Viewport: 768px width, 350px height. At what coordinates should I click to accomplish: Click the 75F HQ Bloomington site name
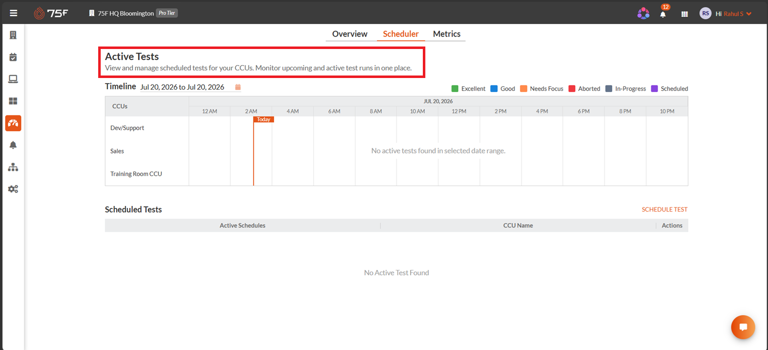126,13
